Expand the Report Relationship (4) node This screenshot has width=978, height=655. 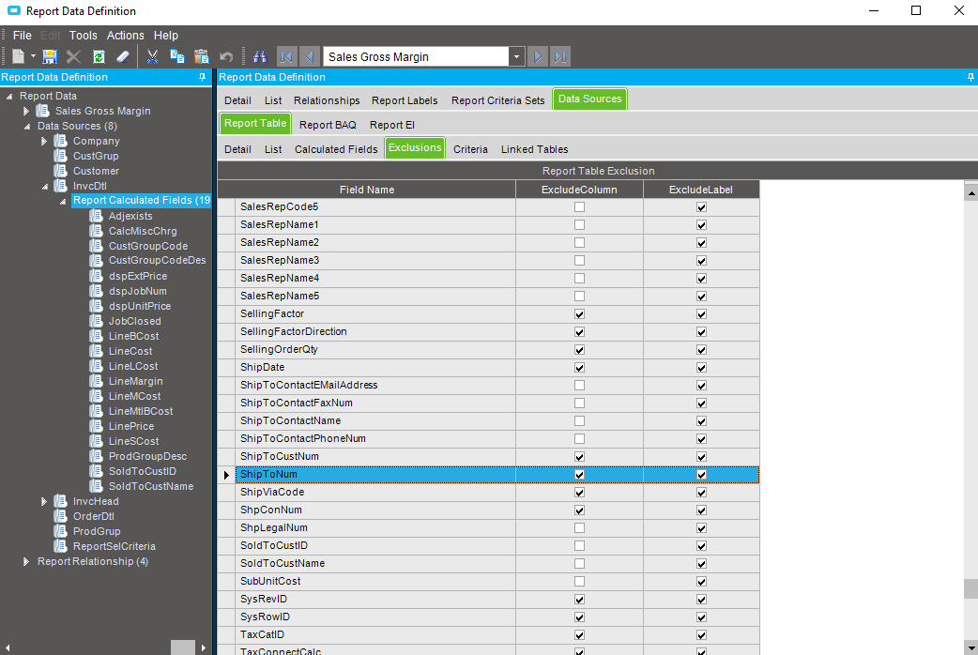[26, 561]
